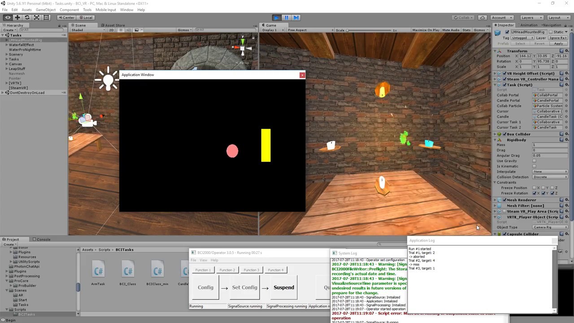
Task: Click the Apply prefab button
Action: click(558, 44)
